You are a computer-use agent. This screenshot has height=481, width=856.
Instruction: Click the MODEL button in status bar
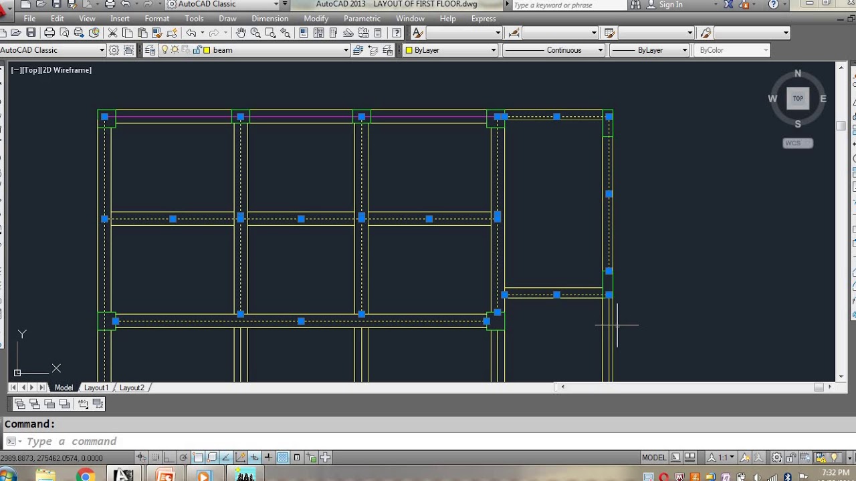pyautogui.click(x=654, y=458)
